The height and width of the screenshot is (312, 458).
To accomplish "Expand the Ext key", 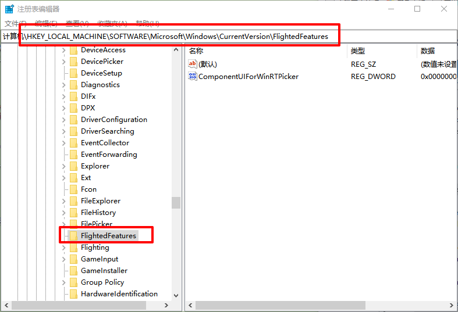I will pos(63,178).
